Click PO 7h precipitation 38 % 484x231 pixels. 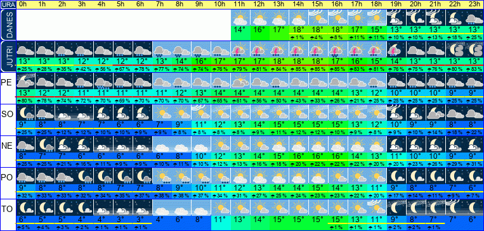tap(162, 196)
